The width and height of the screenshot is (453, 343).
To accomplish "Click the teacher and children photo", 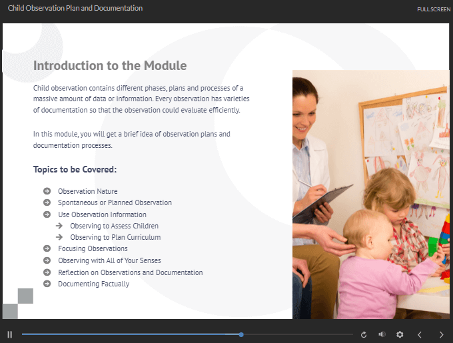I will tap(370, 194).
